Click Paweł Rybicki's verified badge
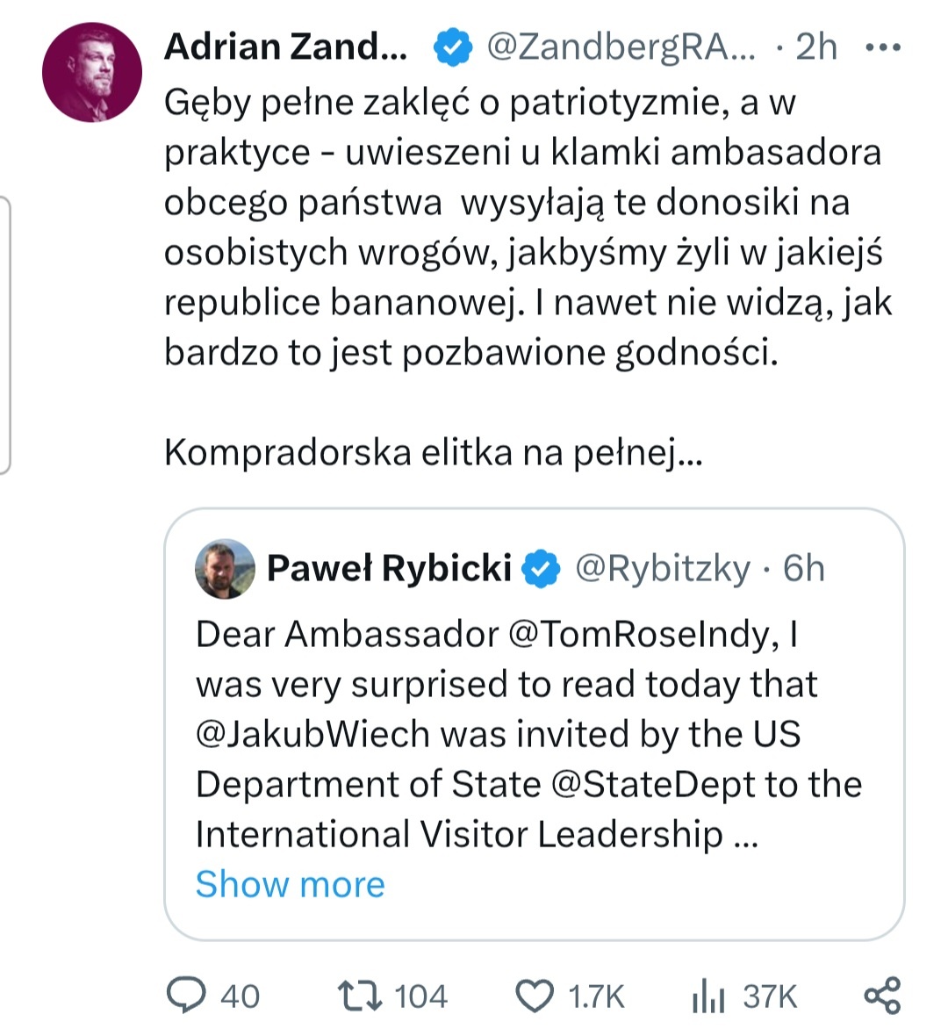The height and width of the screenshot is (1036, 948). coord(541,569)
